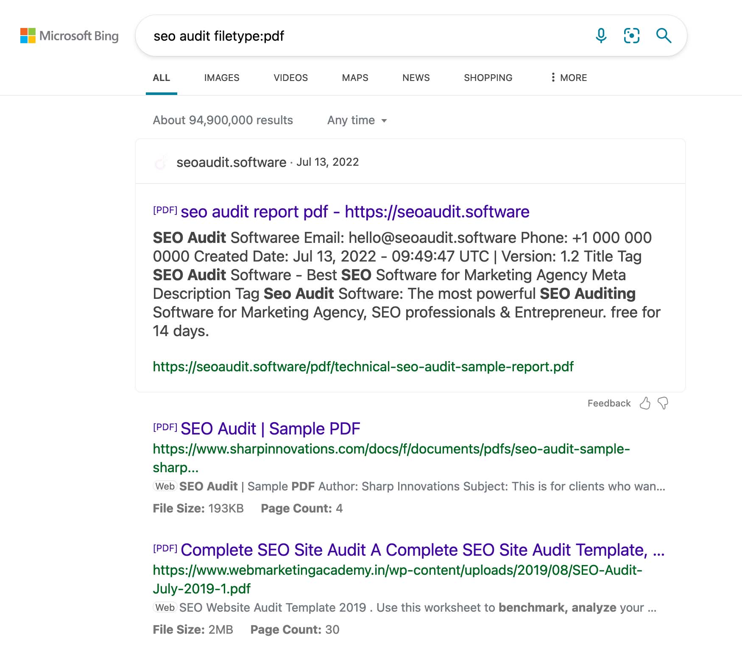Click Page Count: 4 text
The width and height of the screenshot is (742, 657).
point(301,508)
